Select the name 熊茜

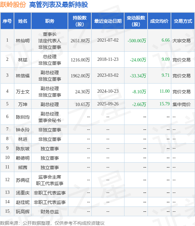[x=23, y=167]
